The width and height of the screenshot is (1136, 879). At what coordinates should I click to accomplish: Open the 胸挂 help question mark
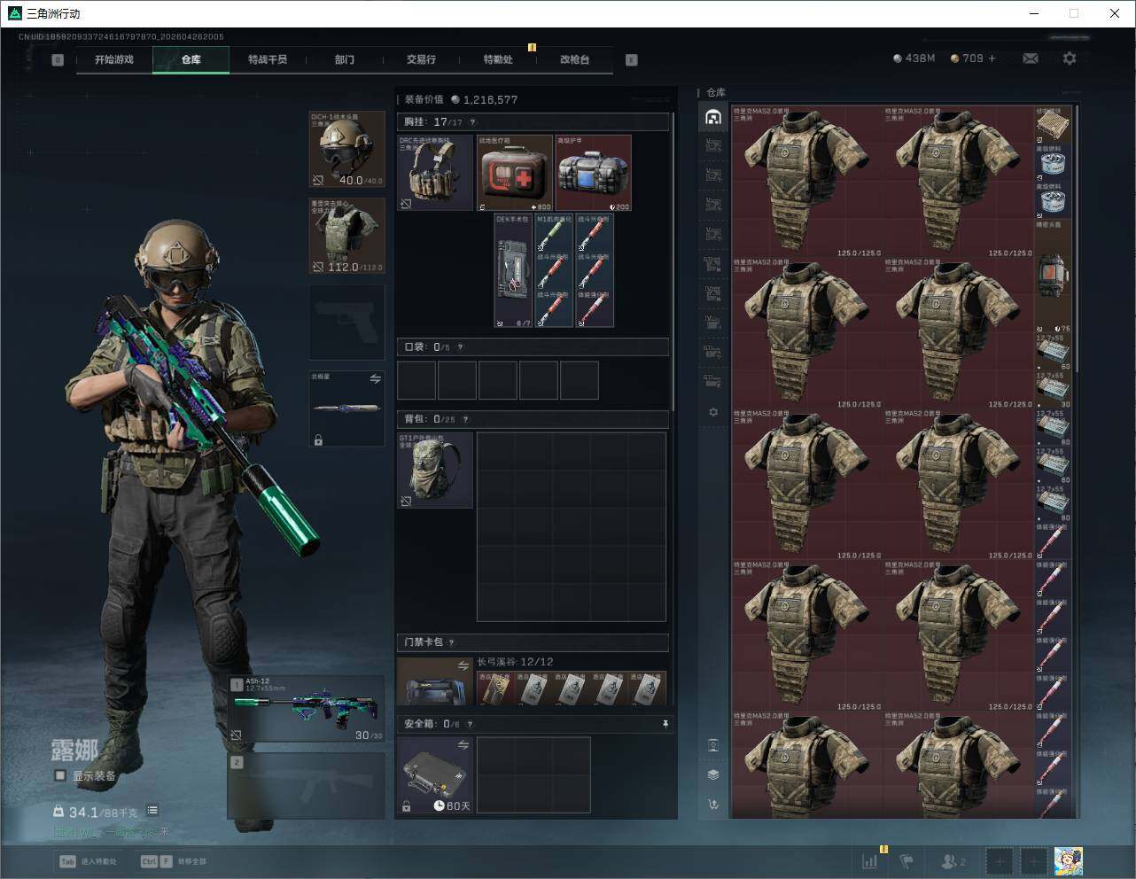point(472,122)
